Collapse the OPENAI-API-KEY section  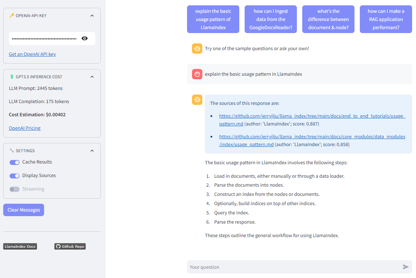(92, 16)
